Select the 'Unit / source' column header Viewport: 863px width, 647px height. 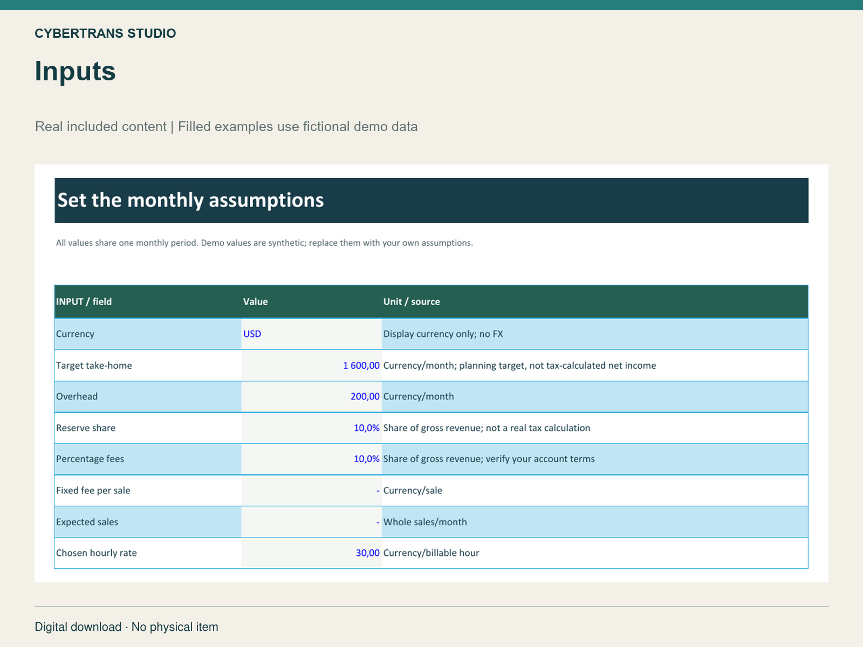click(x=412, y=301)
